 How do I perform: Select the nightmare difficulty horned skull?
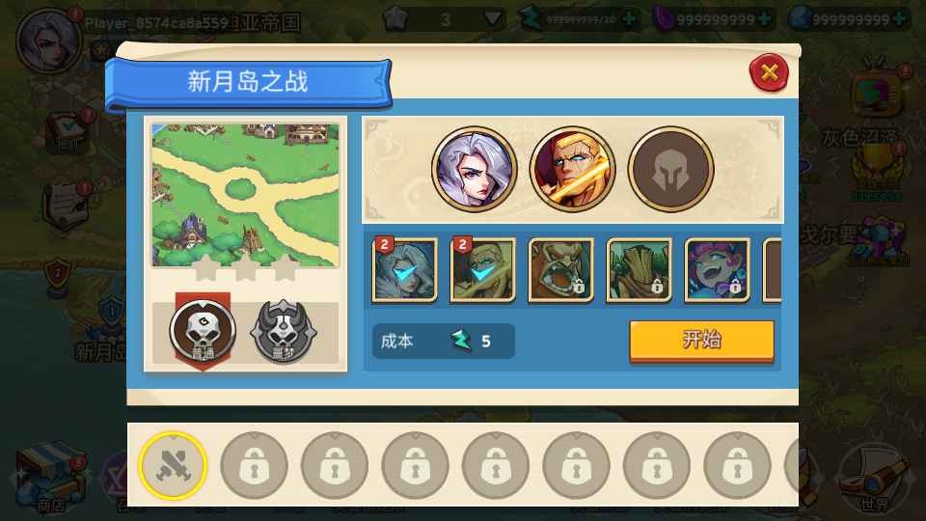(x=284, y=331)
